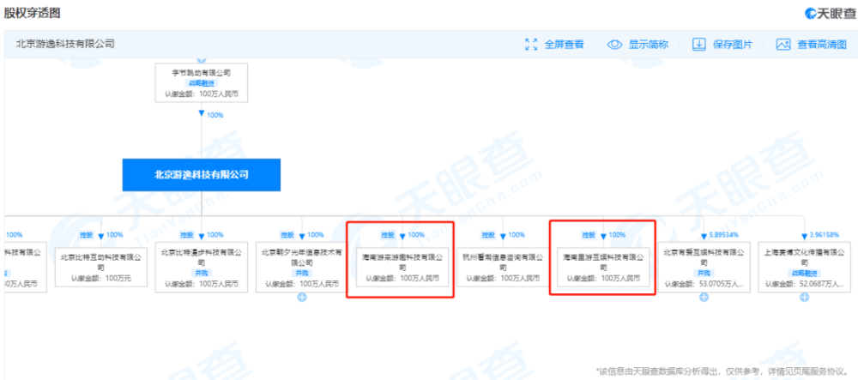Click 并购 tag in 北京有爱互娱 node

click(x=704, y=272)
